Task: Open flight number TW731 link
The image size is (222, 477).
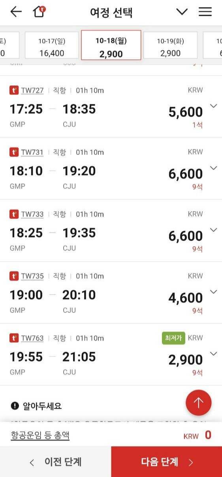Action: coord(32,152)
